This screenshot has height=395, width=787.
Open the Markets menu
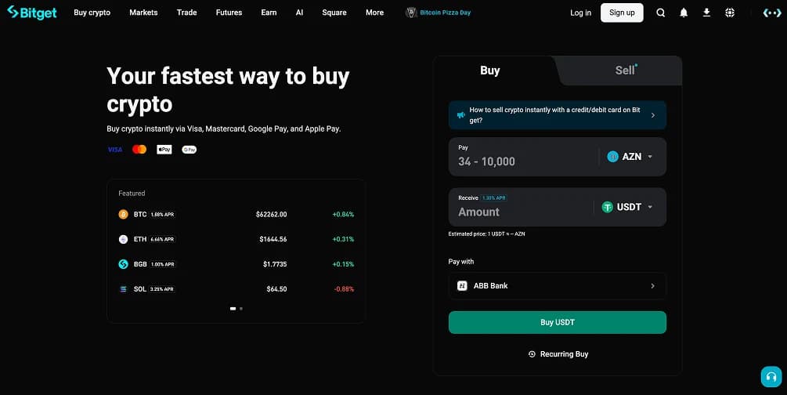point(143,13)
